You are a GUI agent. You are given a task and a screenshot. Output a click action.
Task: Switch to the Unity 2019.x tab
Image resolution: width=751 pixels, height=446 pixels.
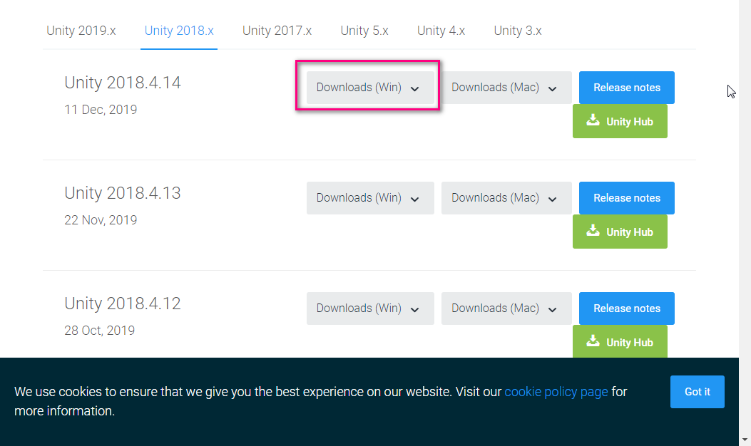pyautogui.click(x=81, y=31)
